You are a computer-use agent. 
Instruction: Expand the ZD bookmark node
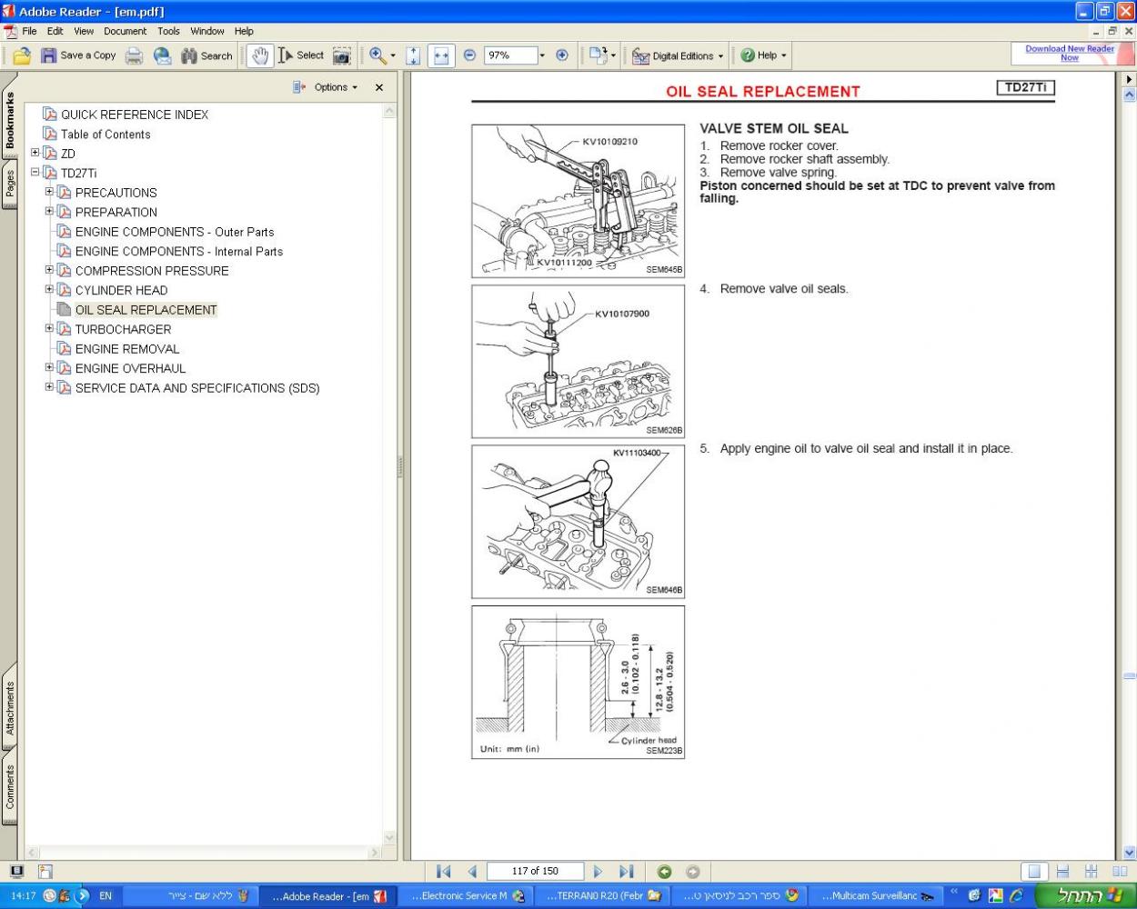coord(35,153)
